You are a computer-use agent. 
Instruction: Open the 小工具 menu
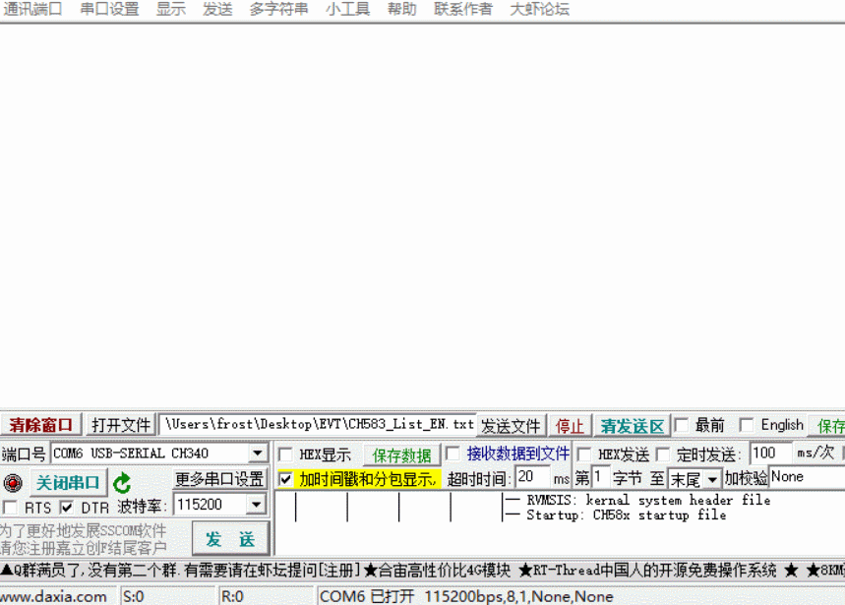click(347, 9)
